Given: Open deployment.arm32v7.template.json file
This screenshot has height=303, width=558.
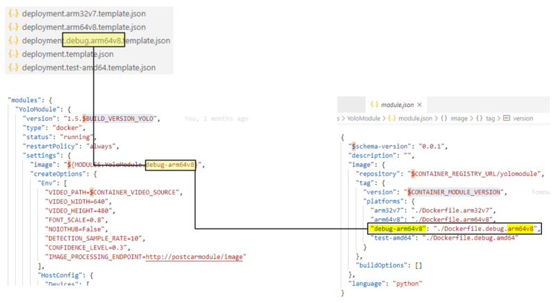Looking at the screenshot, I should pyautogui.click(x=83, y=14).
